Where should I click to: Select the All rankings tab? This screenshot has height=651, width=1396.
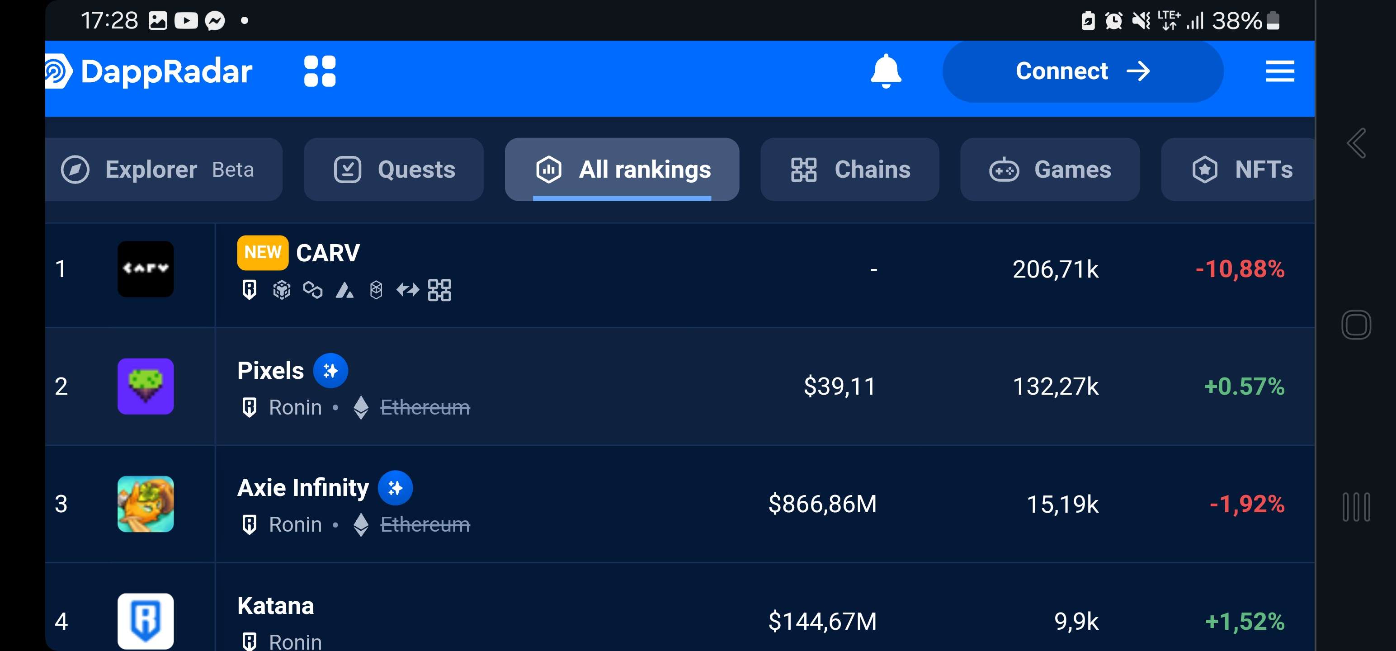(622, 170)
